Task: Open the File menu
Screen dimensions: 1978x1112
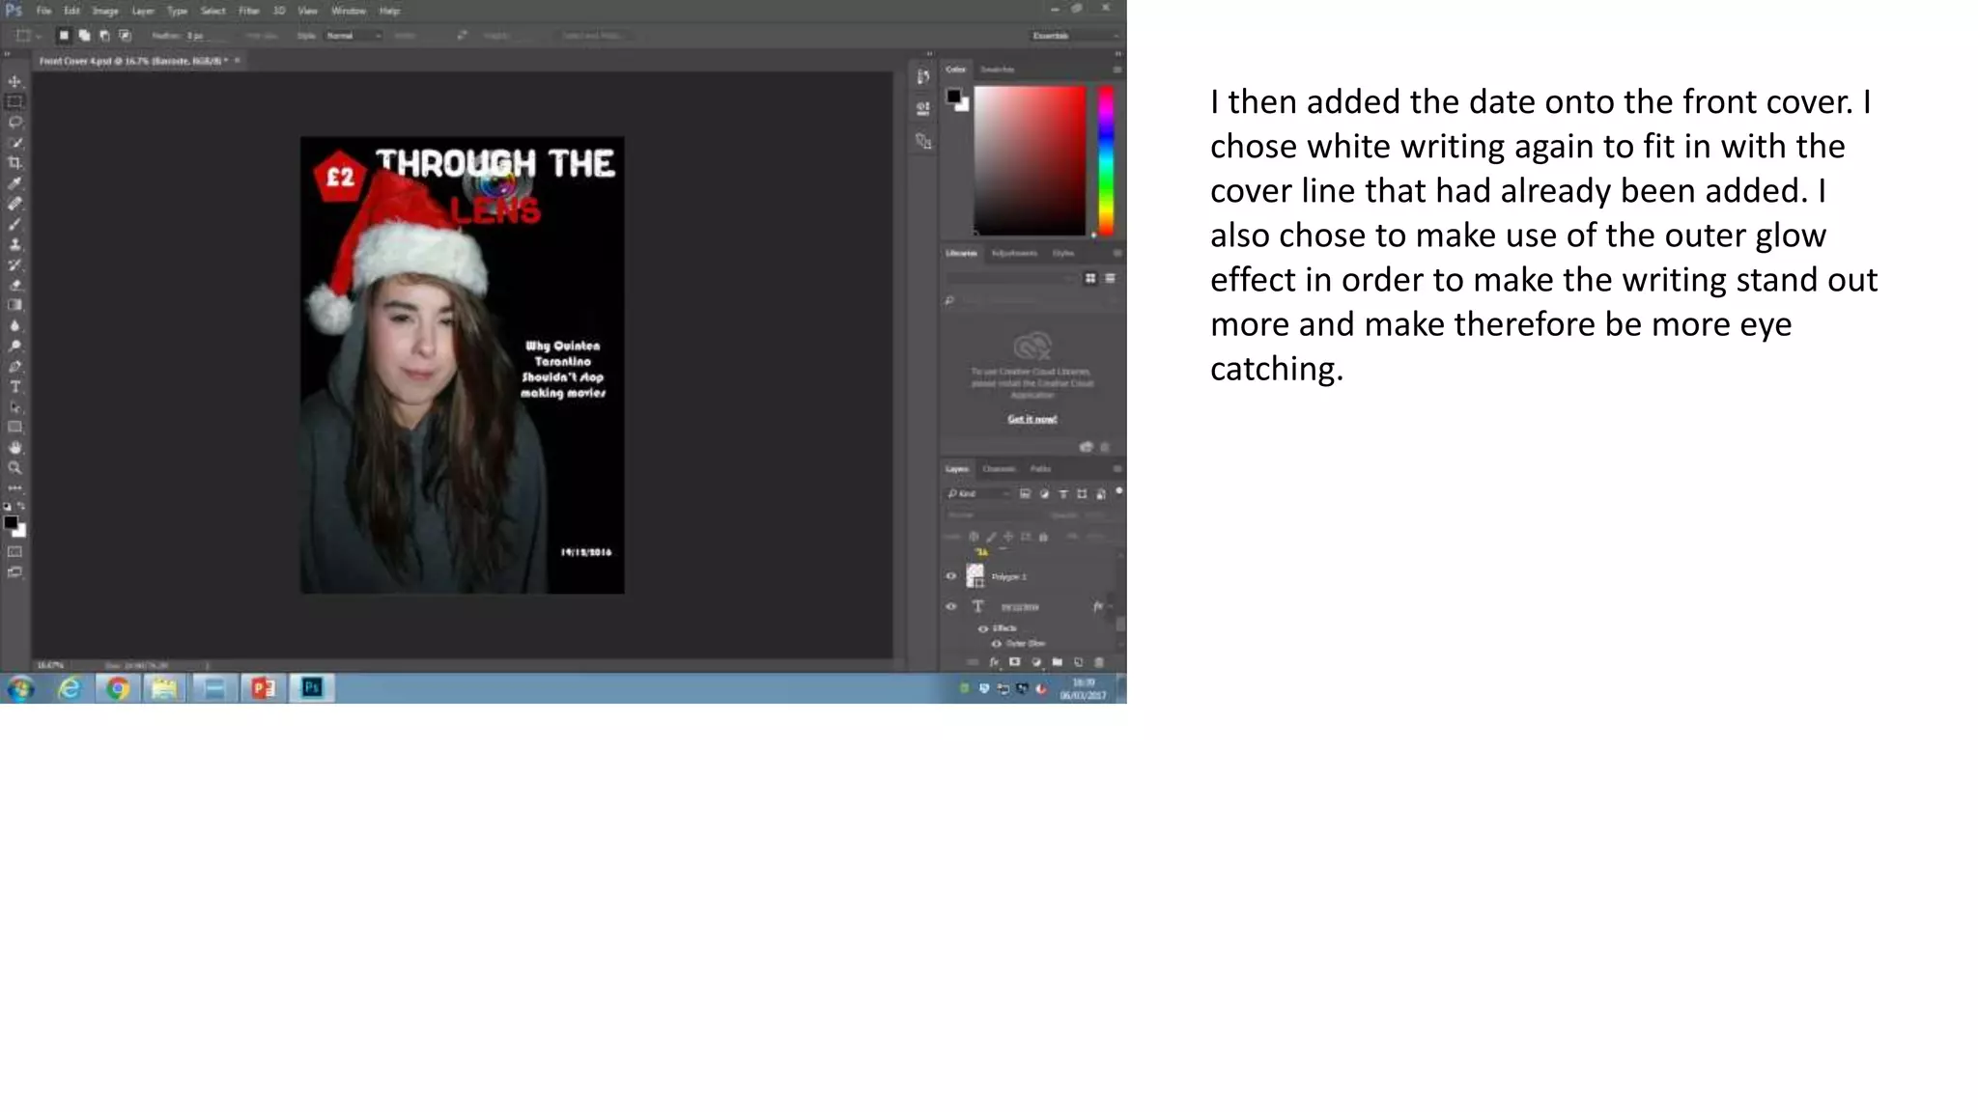Action: (43, 11)
